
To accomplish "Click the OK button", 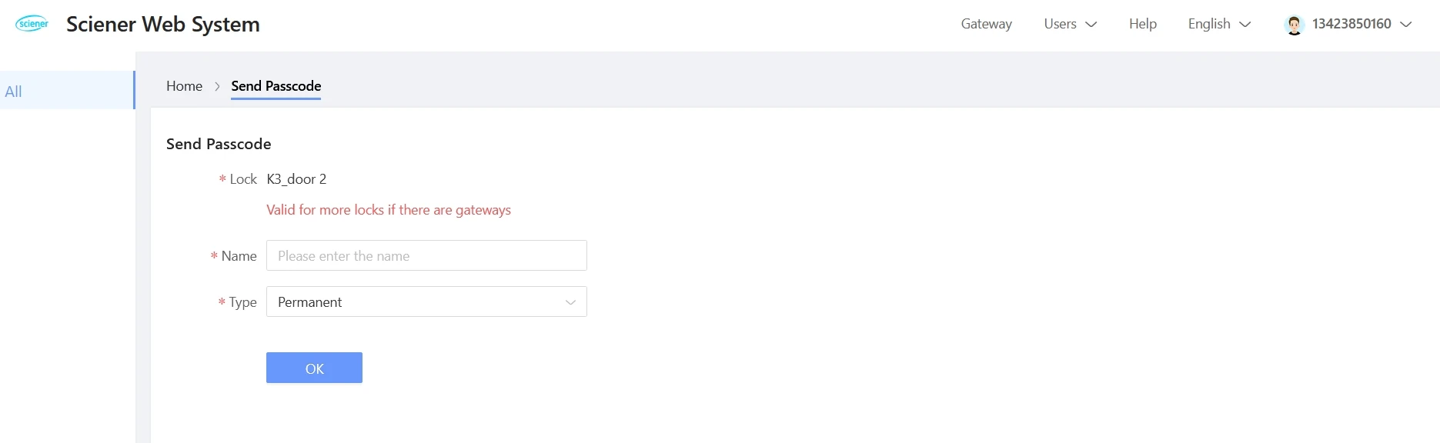I will point(314,368).
